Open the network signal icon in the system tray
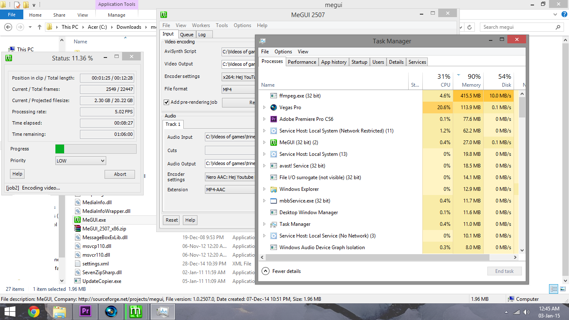 517,312
